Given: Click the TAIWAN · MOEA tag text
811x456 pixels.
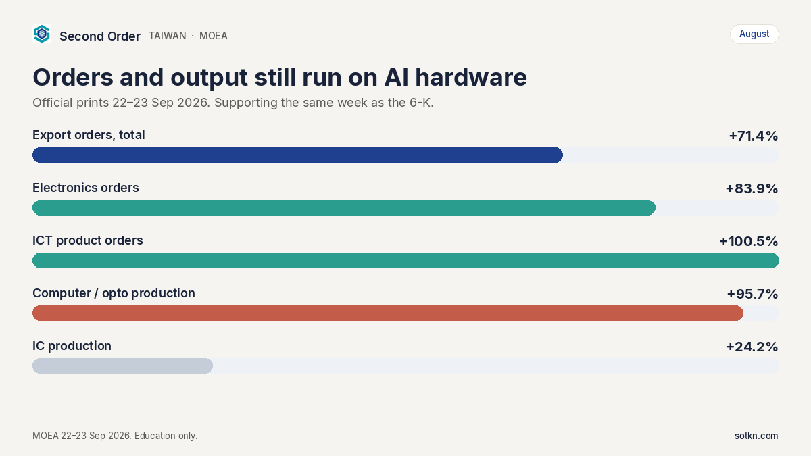Looking at the screenshot, I should tap(188, 36).
